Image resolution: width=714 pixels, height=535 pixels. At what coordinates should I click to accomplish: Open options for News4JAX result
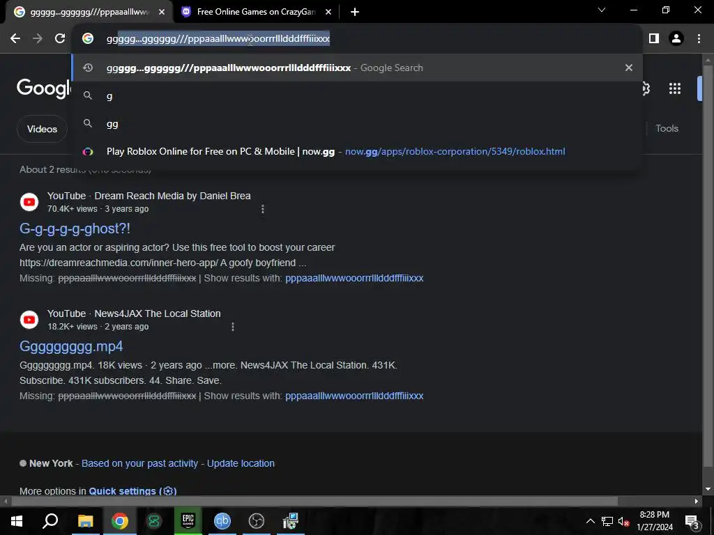click(233, 327)
